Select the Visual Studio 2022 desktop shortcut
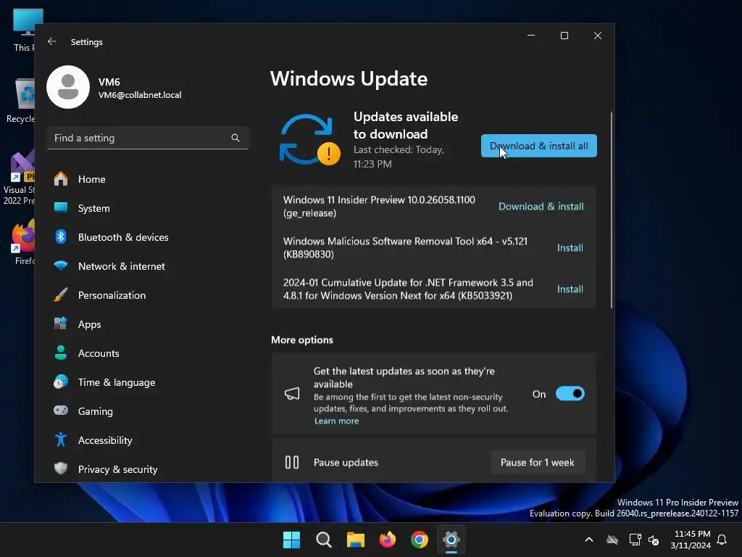 [x=20, y=178]
